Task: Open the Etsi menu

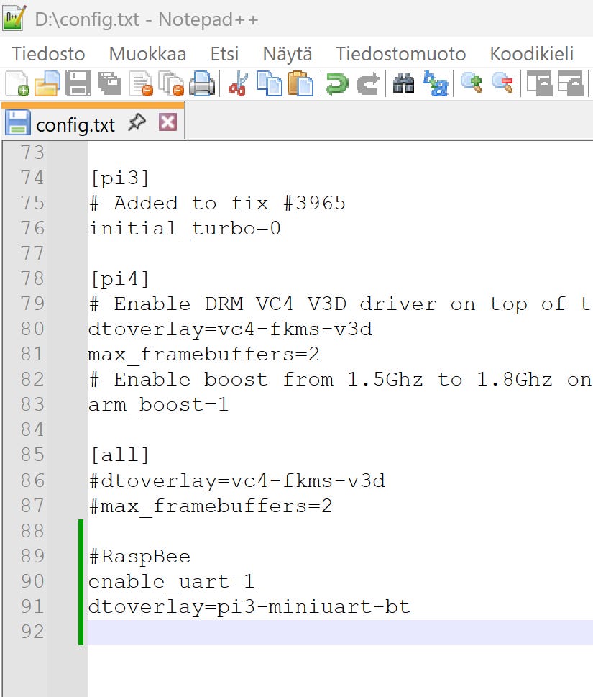Action: (x=224, y=54)
